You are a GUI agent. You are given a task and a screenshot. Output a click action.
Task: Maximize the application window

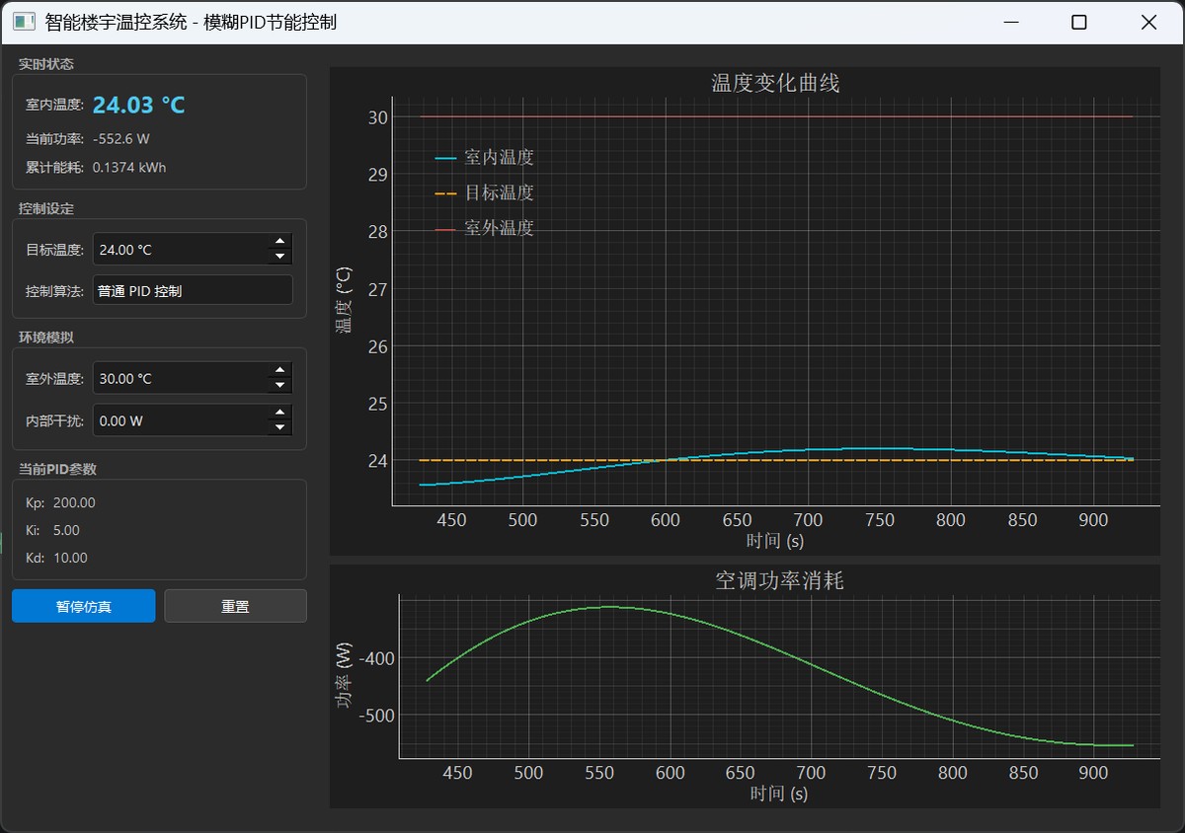[1079, 23]
